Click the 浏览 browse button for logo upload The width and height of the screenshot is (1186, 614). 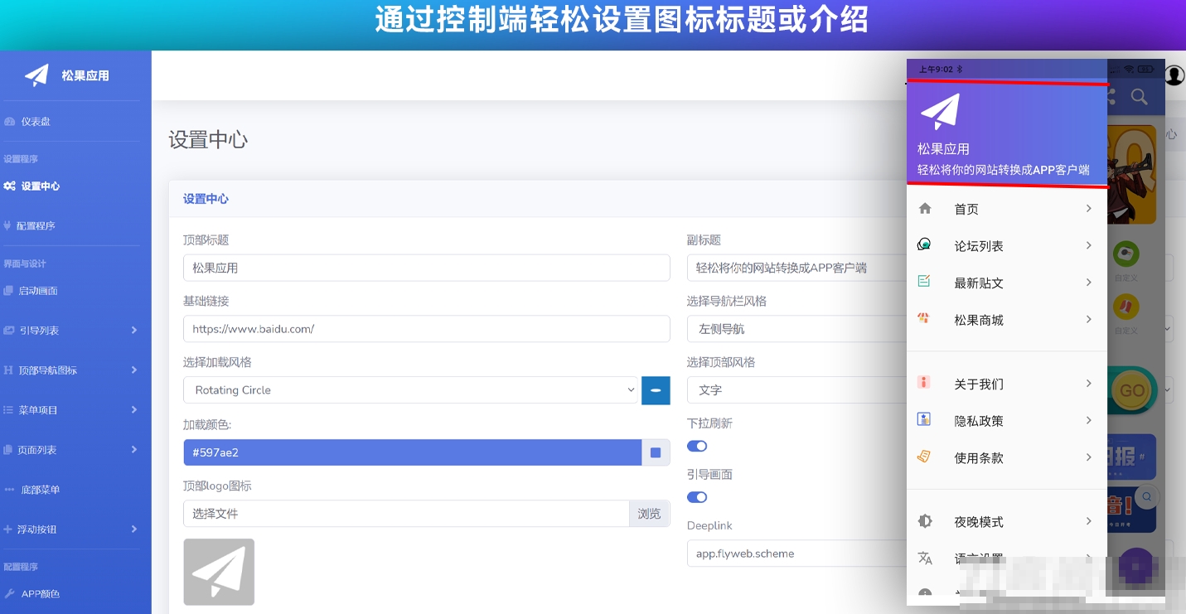point(649,513)
